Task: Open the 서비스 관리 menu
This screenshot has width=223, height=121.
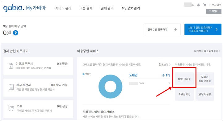Action: click(63, 8)
